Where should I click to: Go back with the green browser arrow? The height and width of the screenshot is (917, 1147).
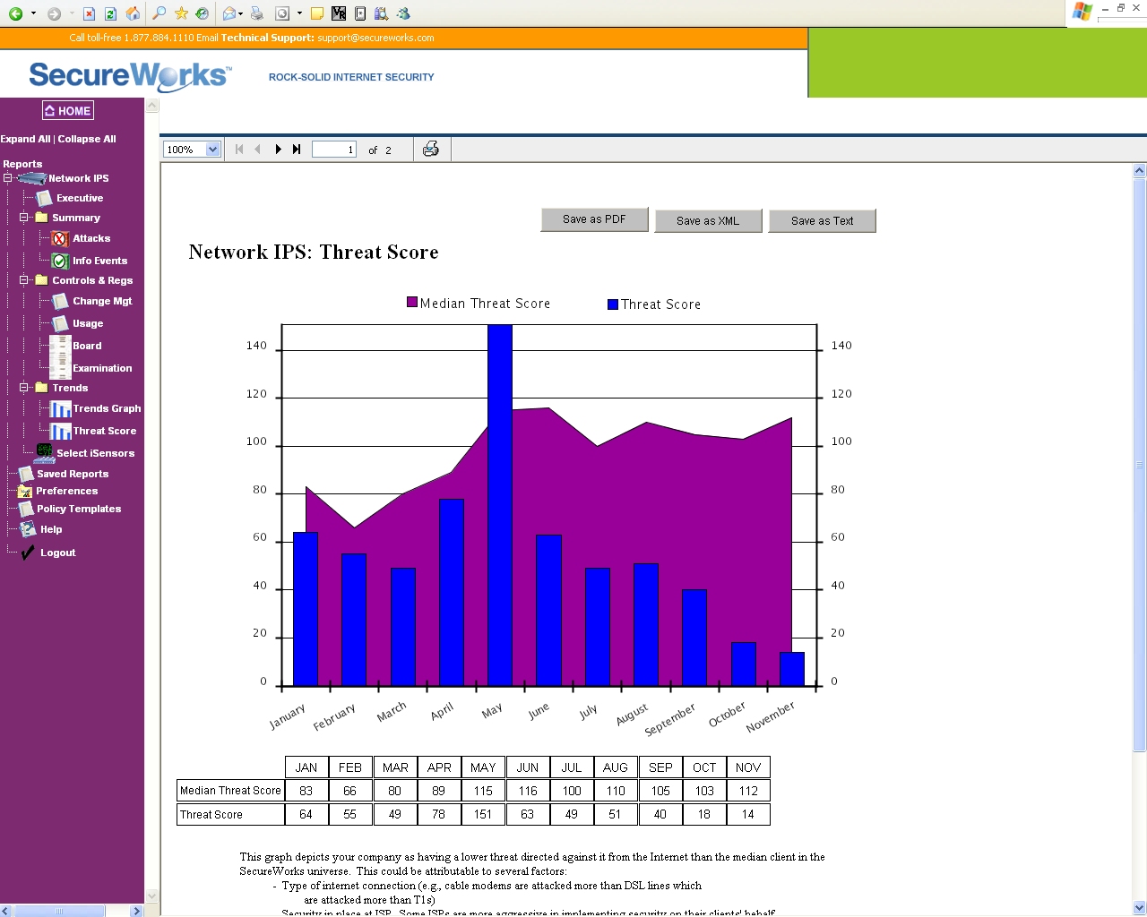(15, 13)
